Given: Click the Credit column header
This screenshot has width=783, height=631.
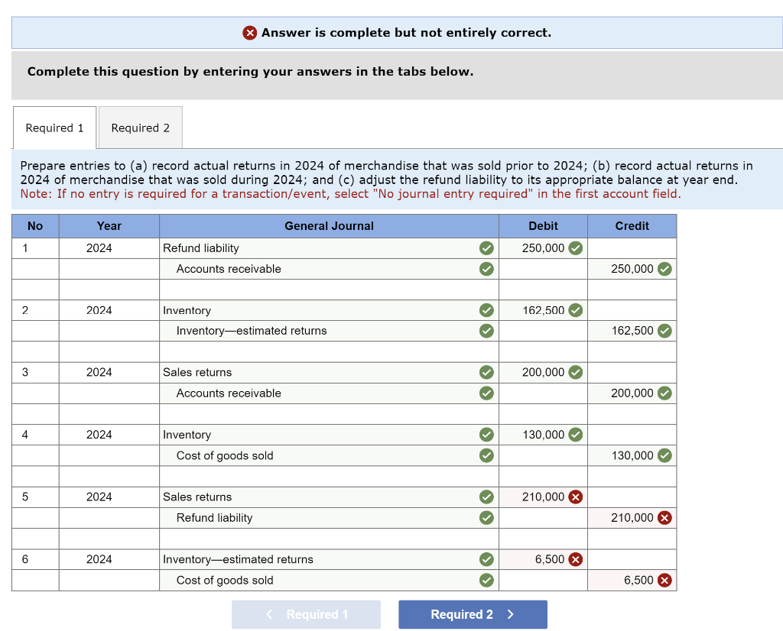Looking at the screenshot, I should [x=632, y=226].
